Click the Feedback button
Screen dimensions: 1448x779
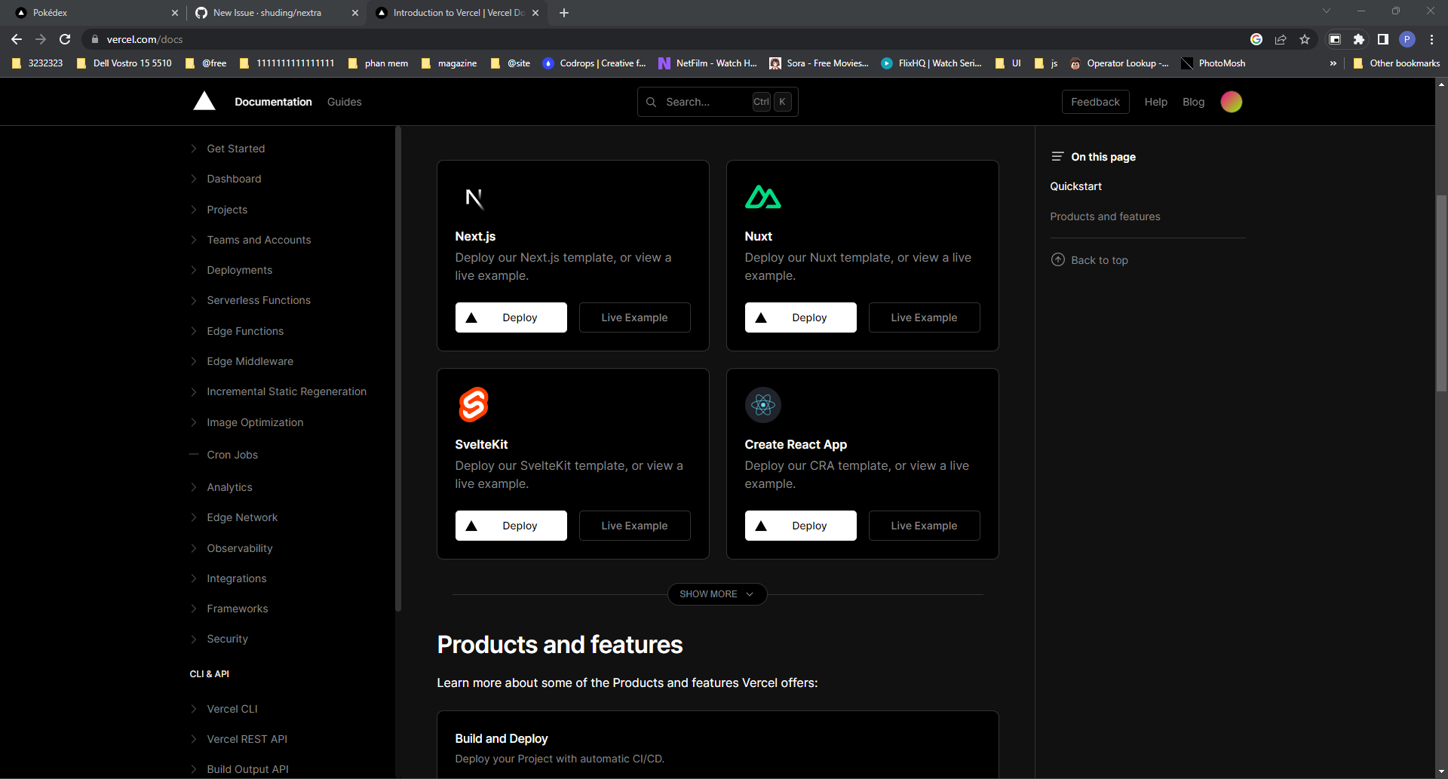point(1095,102)
